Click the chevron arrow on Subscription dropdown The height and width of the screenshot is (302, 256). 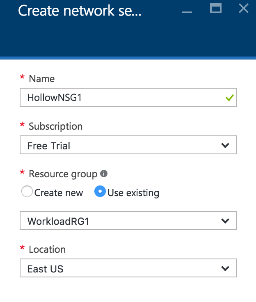(225, 145)
